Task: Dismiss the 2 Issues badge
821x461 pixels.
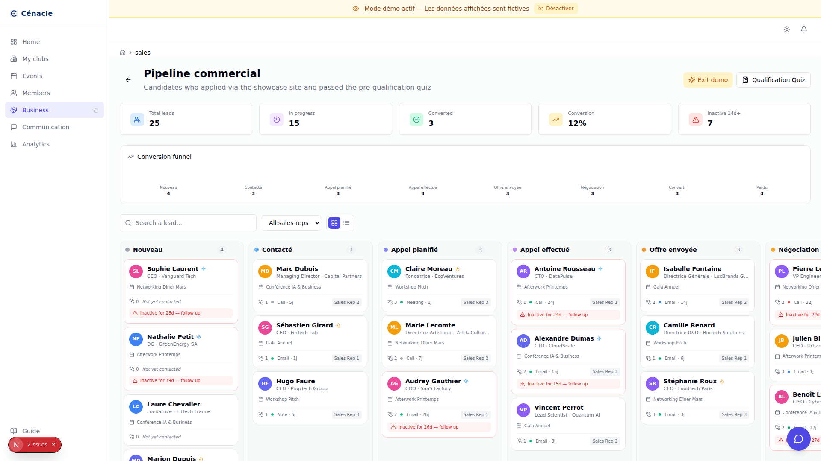Action: coord(53,444)
